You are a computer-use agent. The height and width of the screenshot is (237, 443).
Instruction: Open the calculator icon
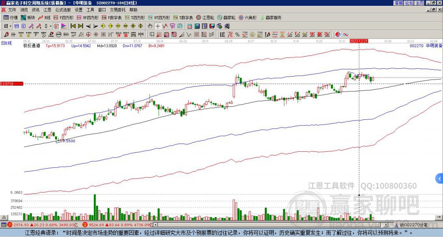pos(197,26)
